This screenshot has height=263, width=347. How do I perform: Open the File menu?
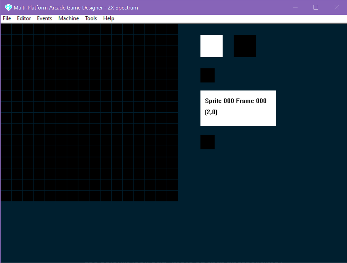pos(7,18)
